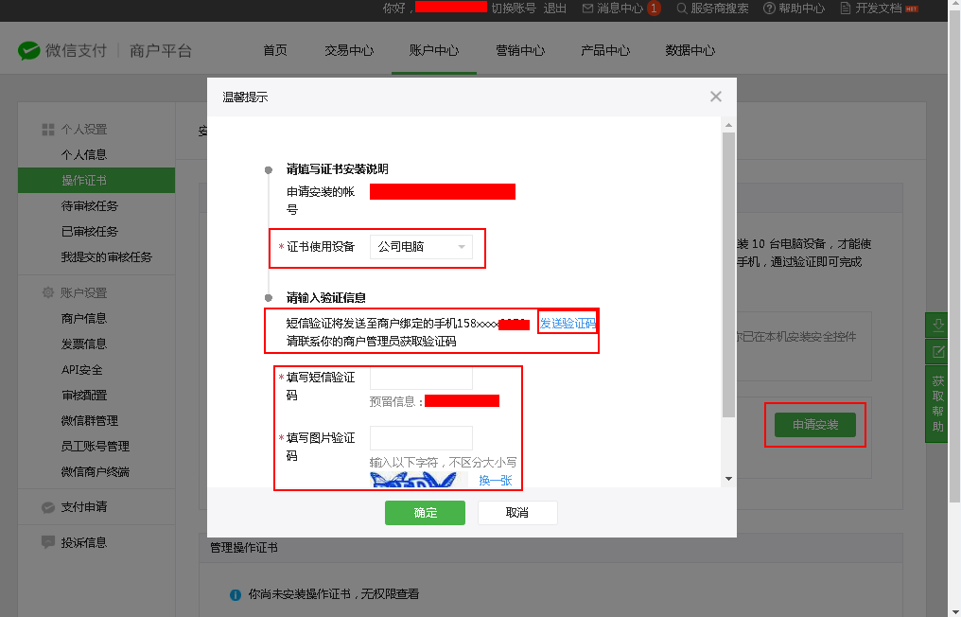The height and width of the screenshot is (617, 961).
Task: Click the edit feedback icon on right sidebar
Action: pyautogui.click(x=938, y=352)
